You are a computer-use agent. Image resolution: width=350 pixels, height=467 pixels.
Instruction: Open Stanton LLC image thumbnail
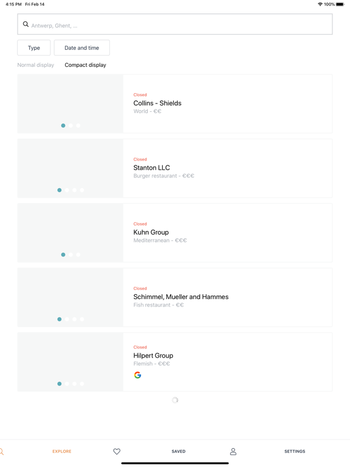tap(70, 168)
